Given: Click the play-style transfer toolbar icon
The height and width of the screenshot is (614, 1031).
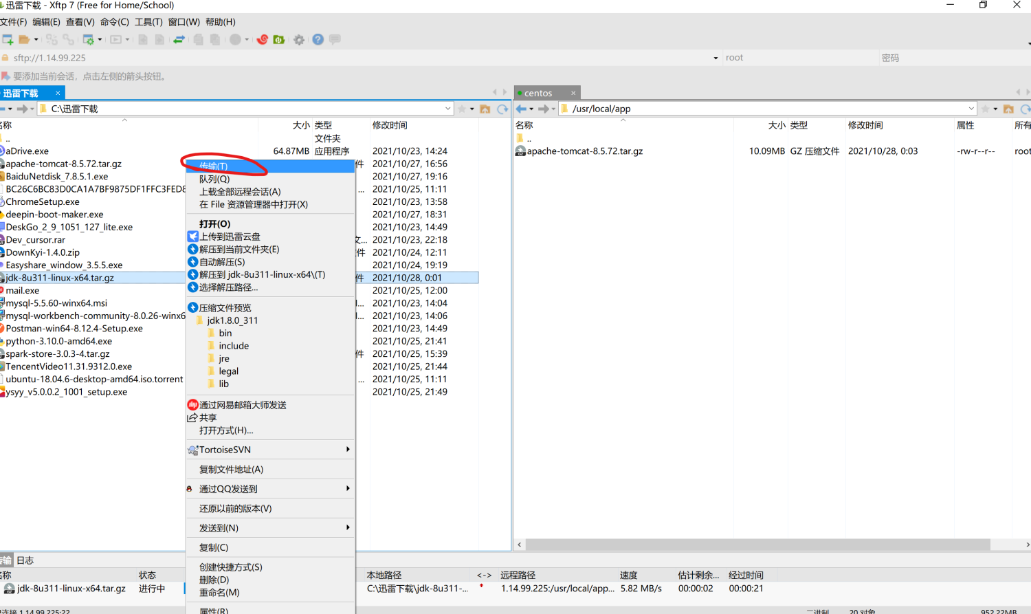Looking at the screenshot, I should (x=116, y=40).
